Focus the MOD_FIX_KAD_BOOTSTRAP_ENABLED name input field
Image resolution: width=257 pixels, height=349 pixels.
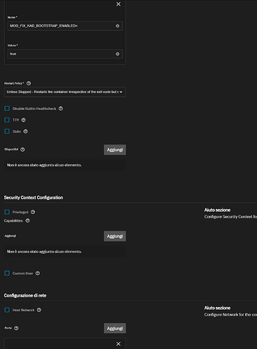coord(62,26)
